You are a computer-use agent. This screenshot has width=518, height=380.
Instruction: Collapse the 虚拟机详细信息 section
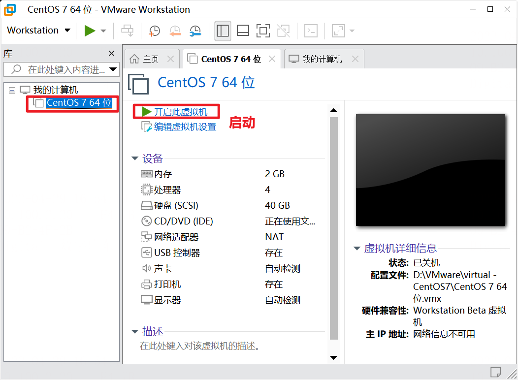357,248
